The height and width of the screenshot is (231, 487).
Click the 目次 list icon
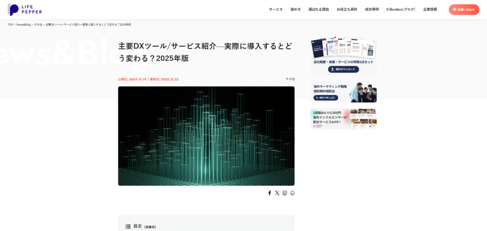pos(128,227)
